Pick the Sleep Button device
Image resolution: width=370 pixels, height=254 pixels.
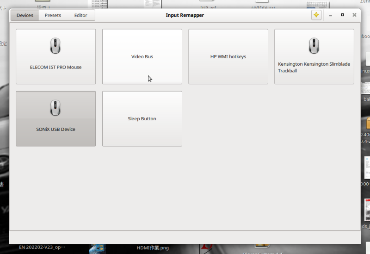coord(142,119)
